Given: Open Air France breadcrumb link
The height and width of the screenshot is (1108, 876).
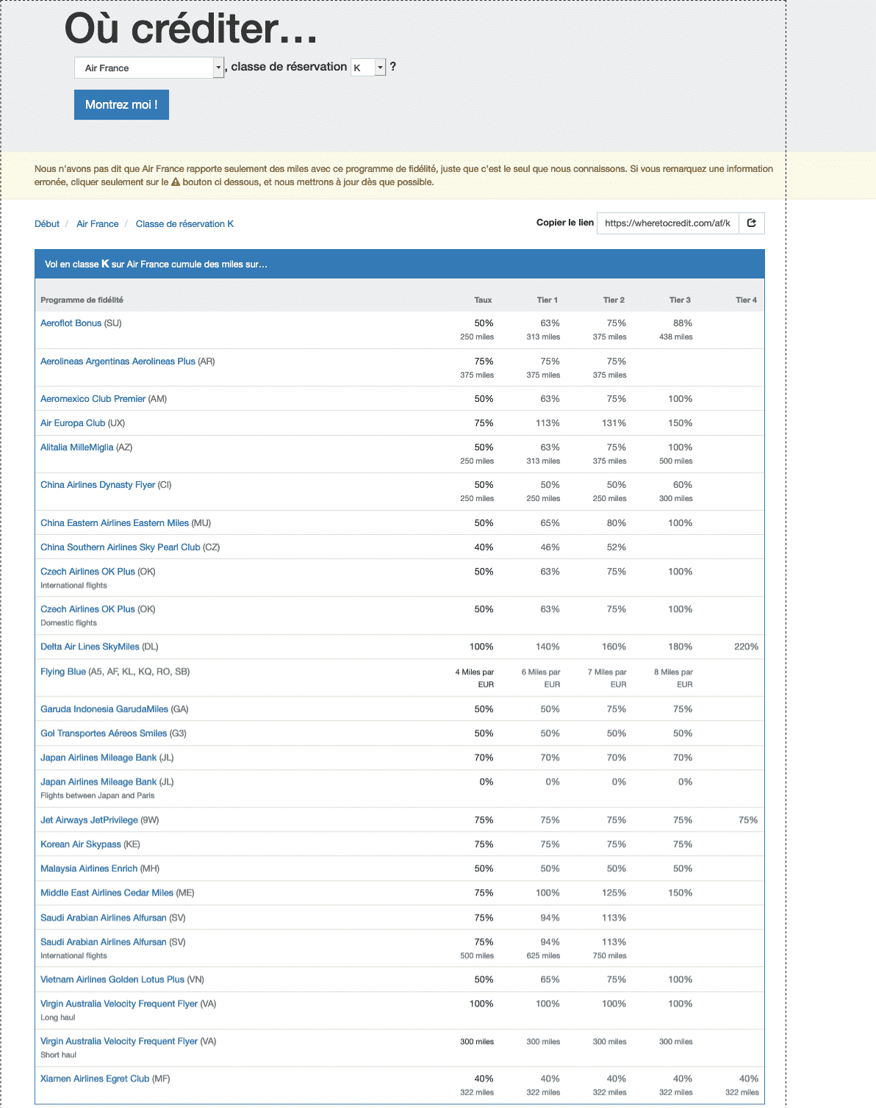Looking at the screenshot, I should tap(98, 224).
